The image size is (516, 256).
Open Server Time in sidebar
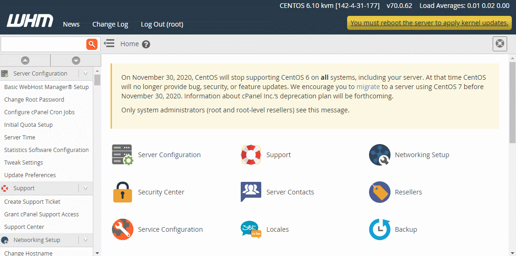[20, 137]
